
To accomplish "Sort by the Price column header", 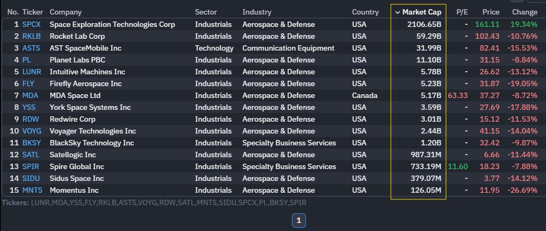I will tap(491, 12).
